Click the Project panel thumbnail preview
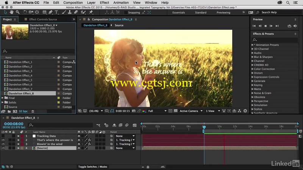 coord(15,32)
